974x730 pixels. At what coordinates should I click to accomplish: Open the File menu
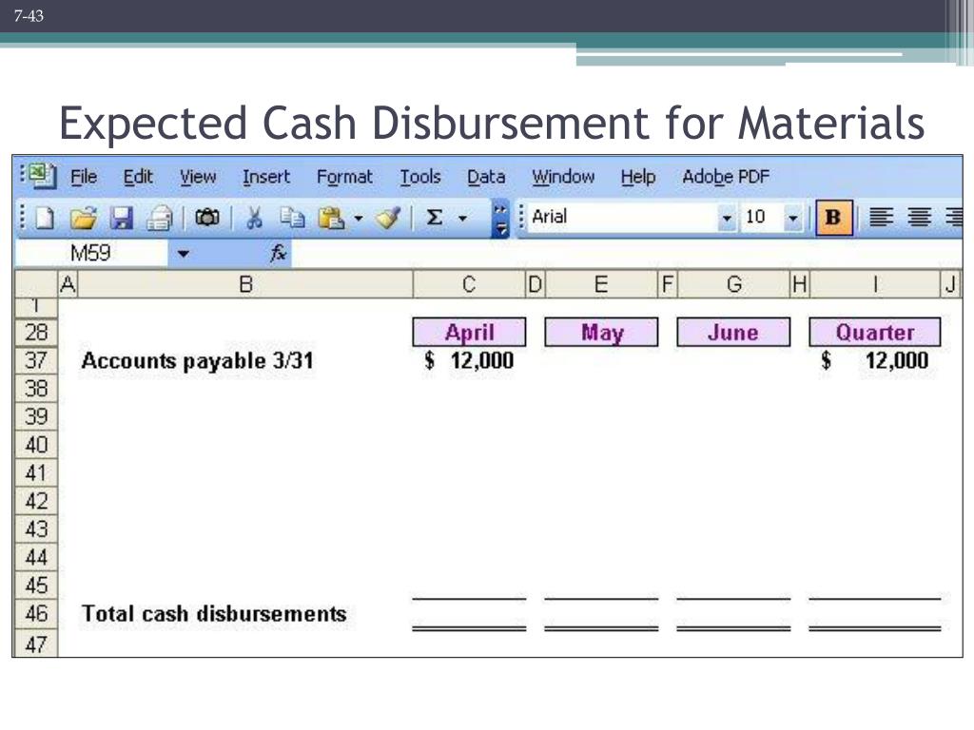84,177
